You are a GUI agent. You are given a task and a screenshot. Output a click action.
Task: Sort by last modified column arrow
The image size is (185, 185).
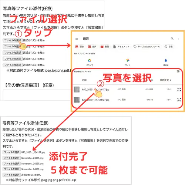click(171, 80)
